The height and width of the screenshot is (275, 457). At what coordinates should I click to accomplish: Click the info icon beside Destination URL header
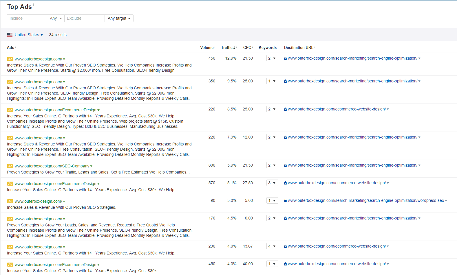tap(315, 47)
